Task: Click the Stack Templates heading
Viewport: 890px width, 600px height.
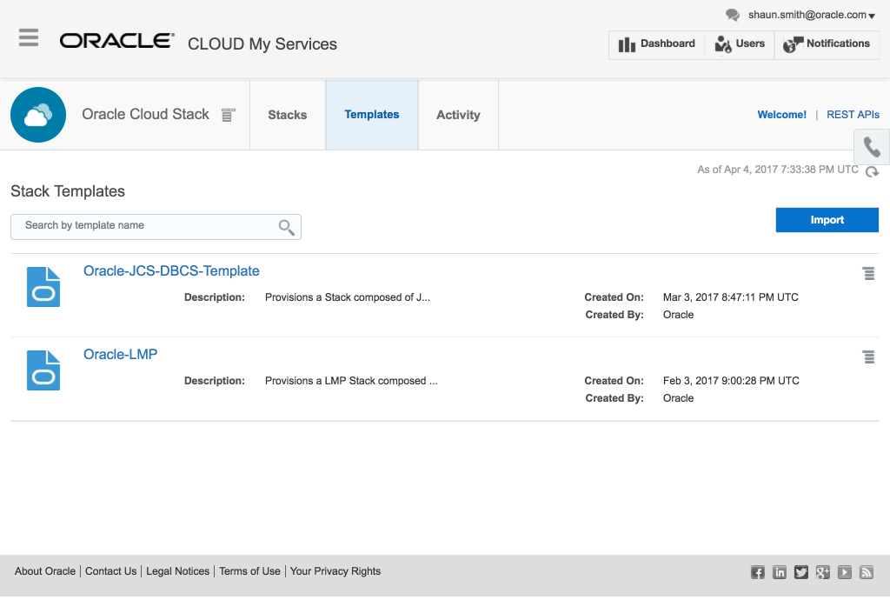Action: coord(68,191)
